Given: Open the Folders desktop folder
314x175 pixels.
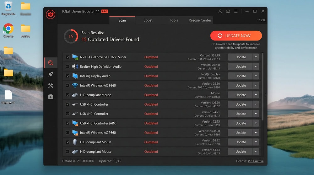Looking at the screenshot, I should pos(25,31).
